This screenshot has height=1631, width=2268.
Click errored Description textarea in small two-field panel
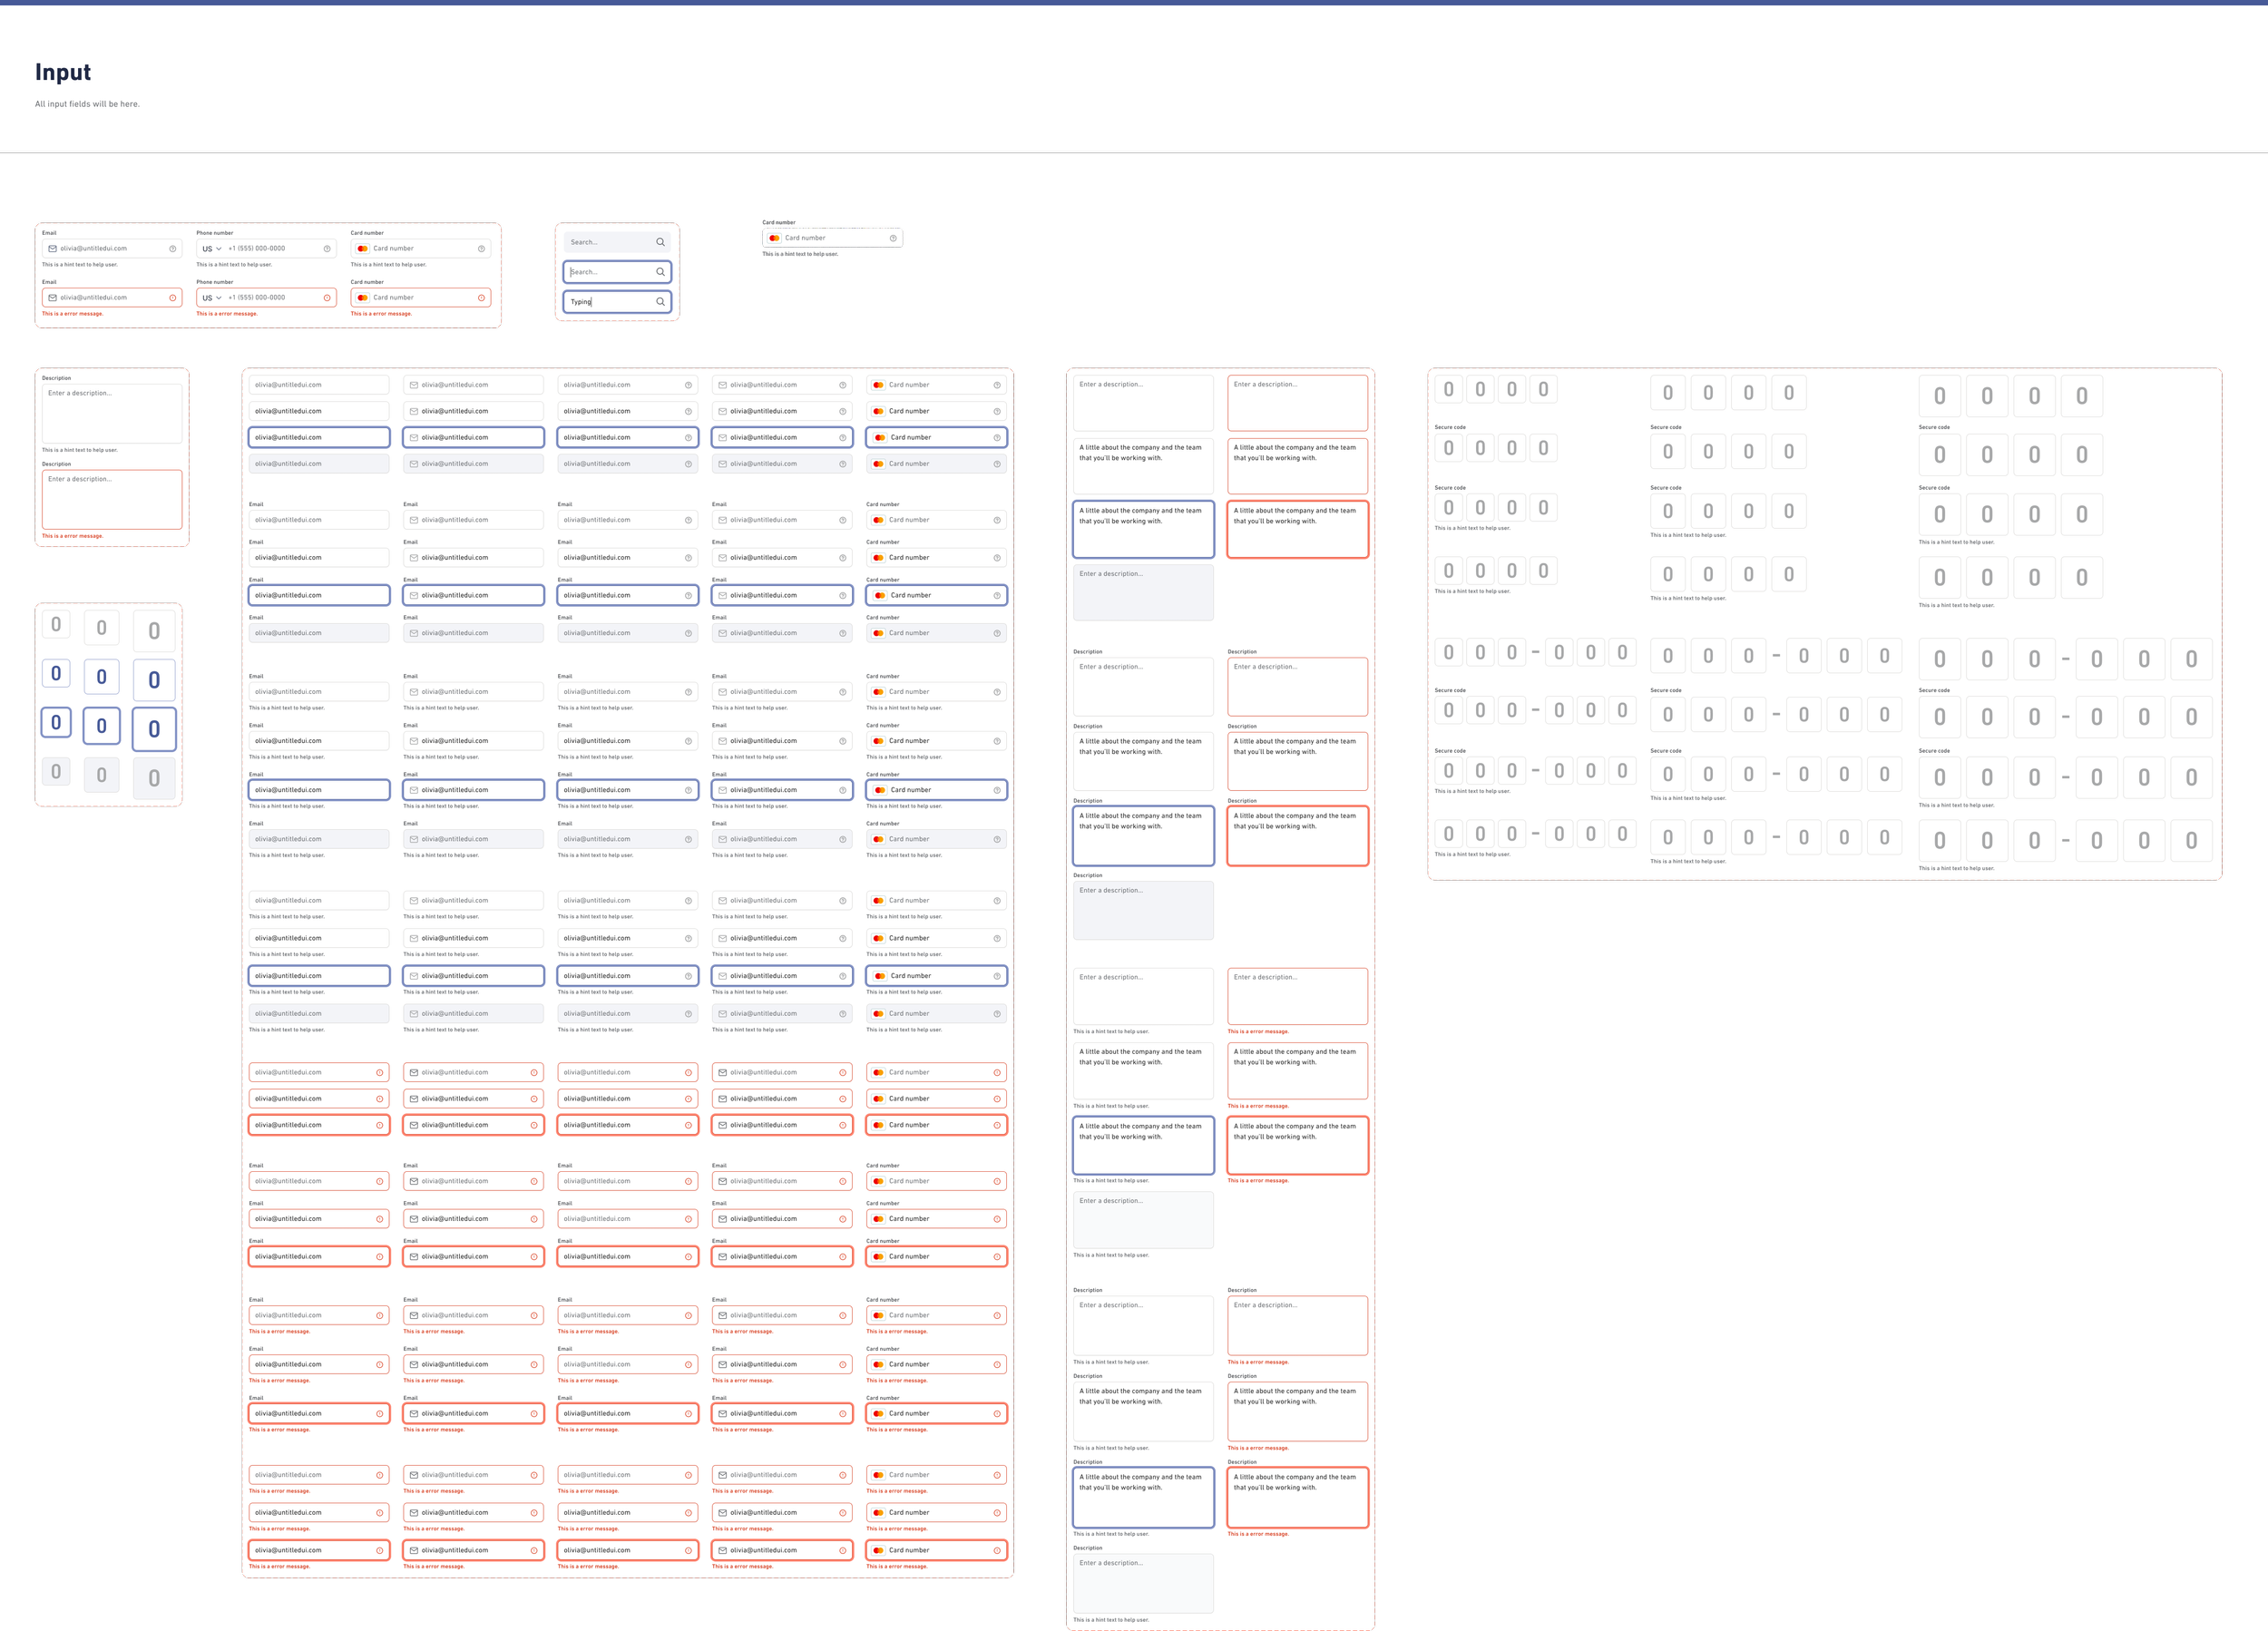112,500
